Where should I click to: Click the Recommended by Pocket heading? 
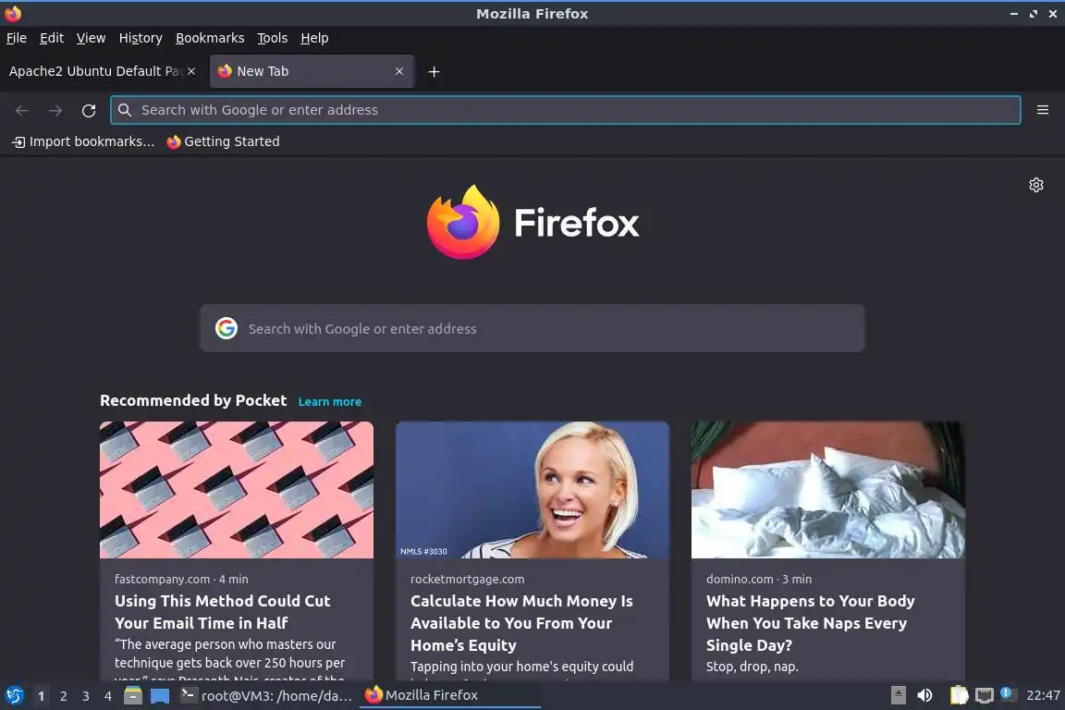[x=193, y=400]
